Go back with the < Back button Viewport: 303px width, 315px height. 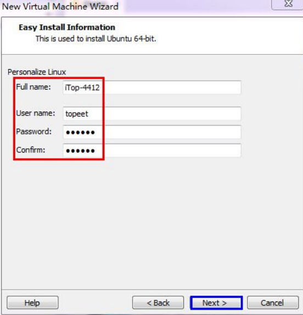pyautogui.click(x=158, y=302)
